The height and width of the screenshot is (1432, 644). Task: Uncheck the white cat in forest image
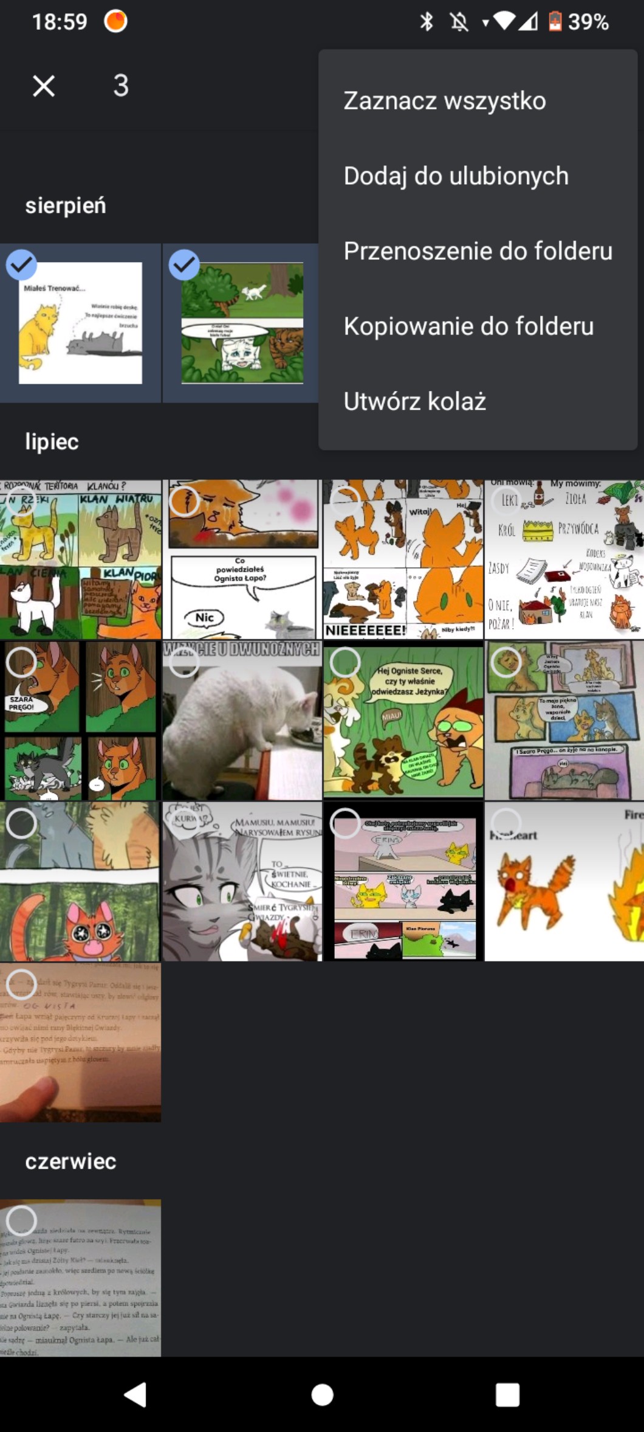pyautogui.click(x=184, y=265)
